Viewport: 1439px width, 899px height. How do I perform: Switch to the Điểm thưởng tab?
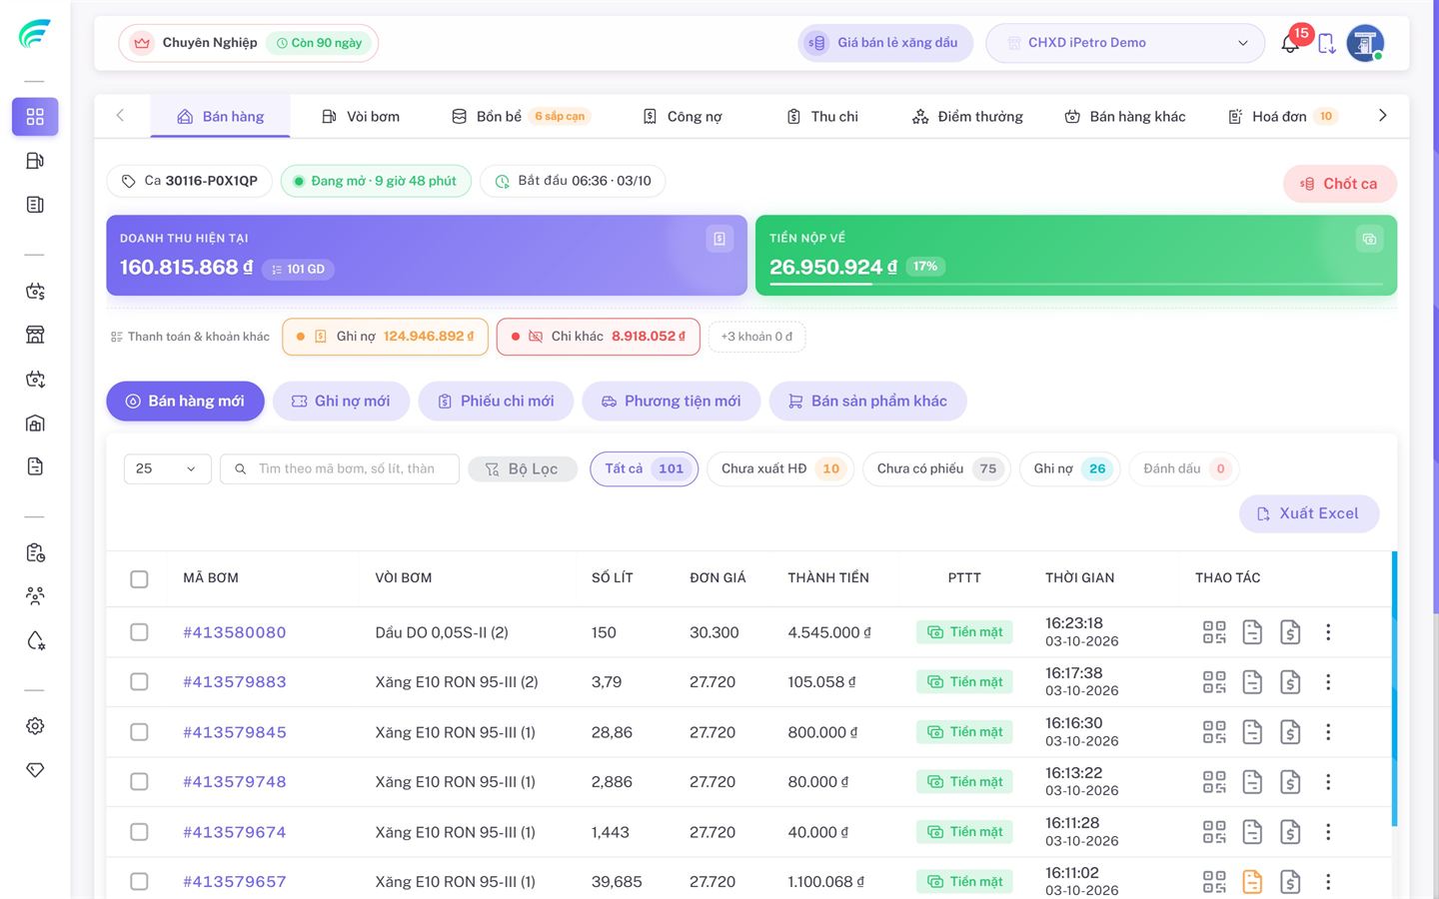tap(967, 117)
